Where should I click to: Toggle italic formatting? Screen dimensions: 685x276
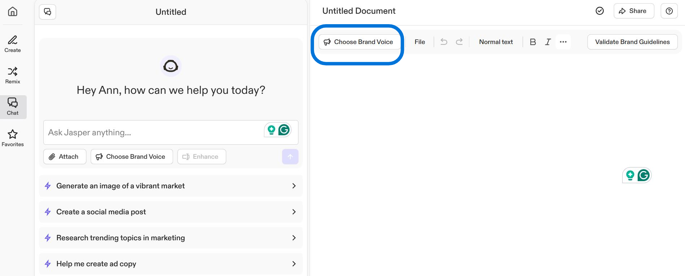click(548, 42)
